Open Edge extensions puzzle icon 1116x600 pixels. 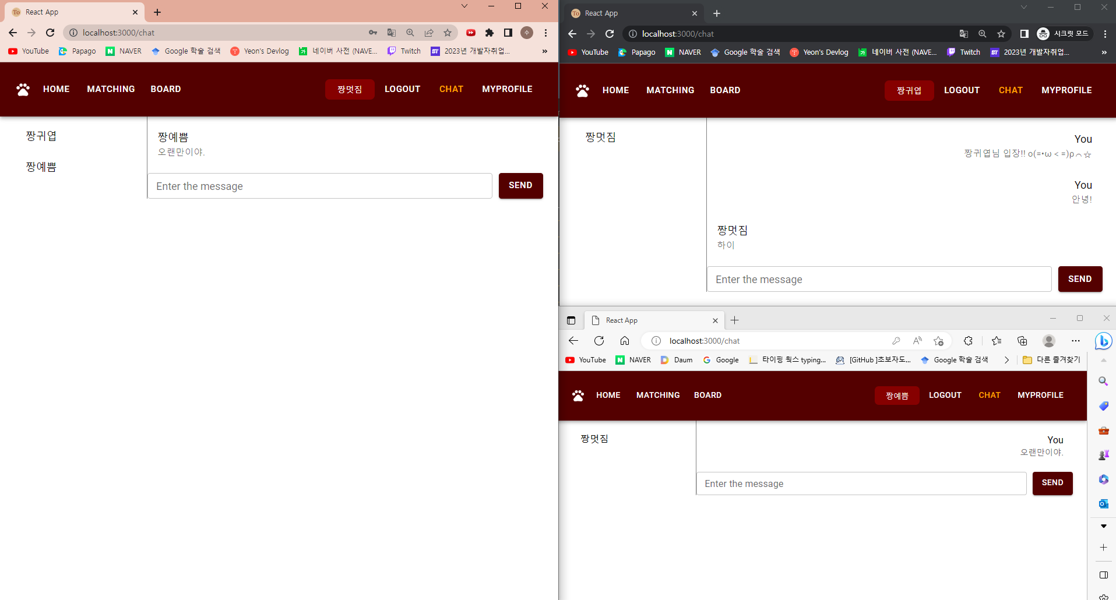969,341
